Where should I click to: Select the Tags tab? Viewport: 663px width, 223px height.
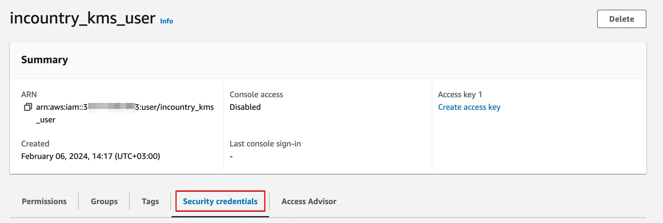150,201
